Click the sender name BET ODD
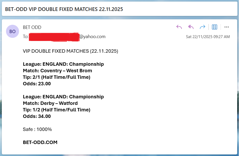Image resolution: width=239 pixels, height=156 pixels. coord(32,27)
